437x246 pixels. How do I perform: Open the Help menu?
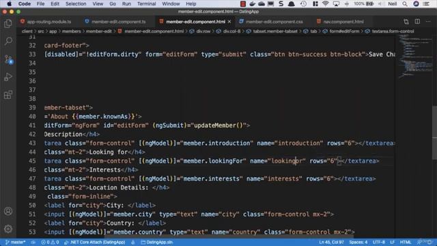pyautogui.click(x=191, y=3)
